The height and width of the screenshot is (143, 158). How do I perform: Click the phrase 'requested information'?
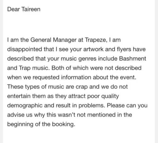62,78
